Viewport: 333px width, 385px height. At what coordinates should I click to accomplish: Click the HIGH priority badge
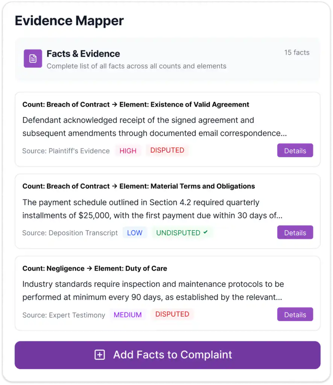tap(128, 150)
